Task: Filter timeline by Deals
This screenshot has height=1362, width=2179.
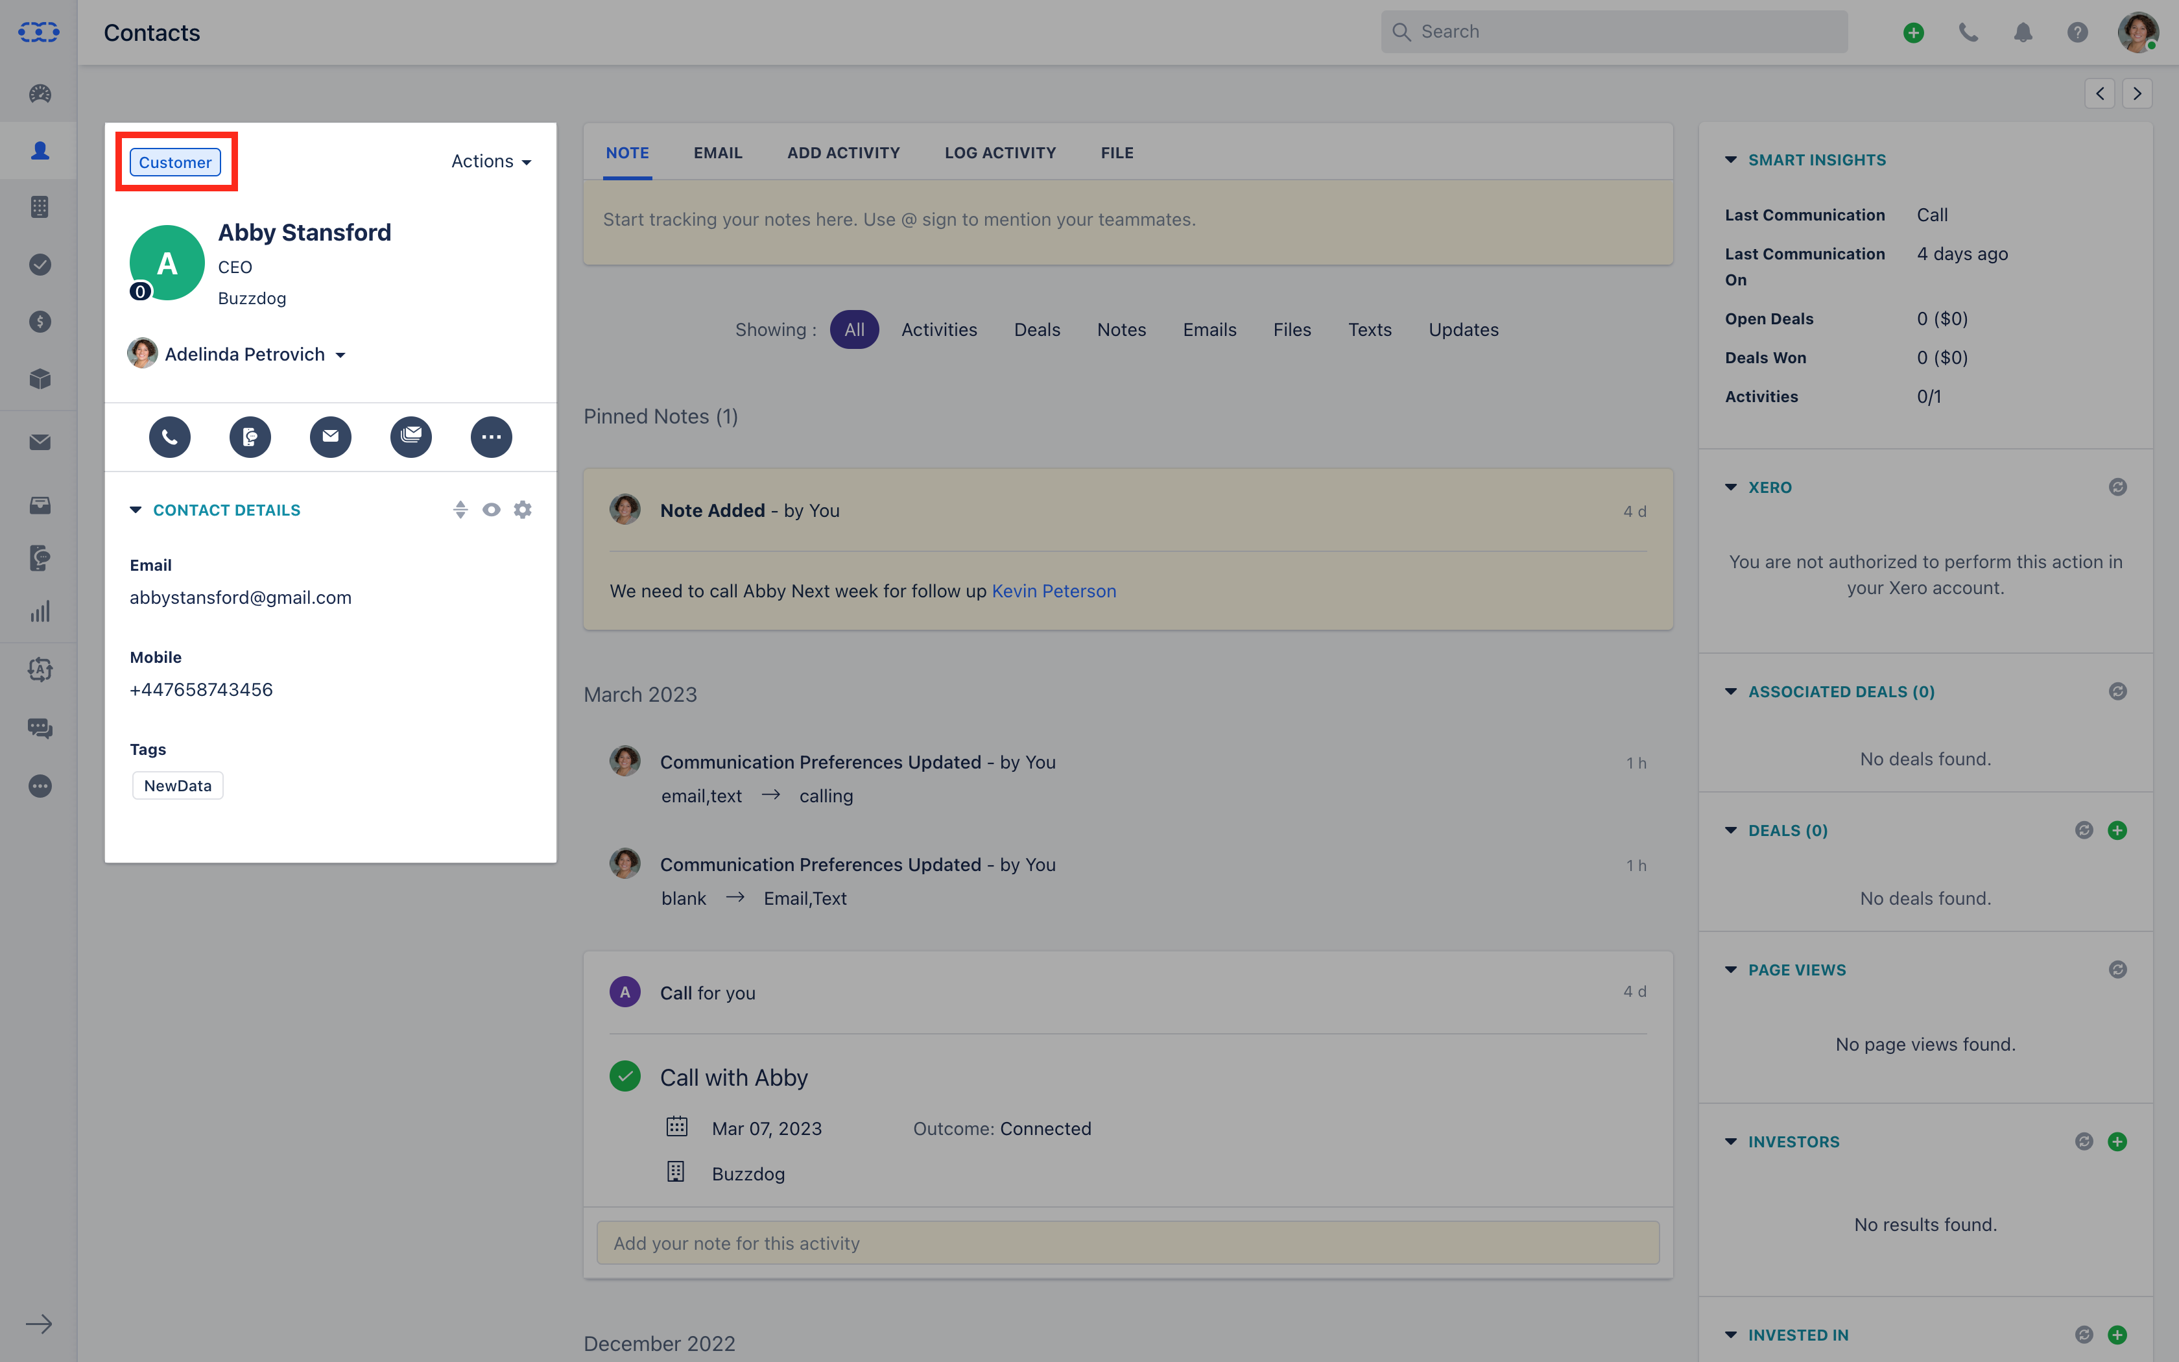Action: click(x=1037, y=329)
